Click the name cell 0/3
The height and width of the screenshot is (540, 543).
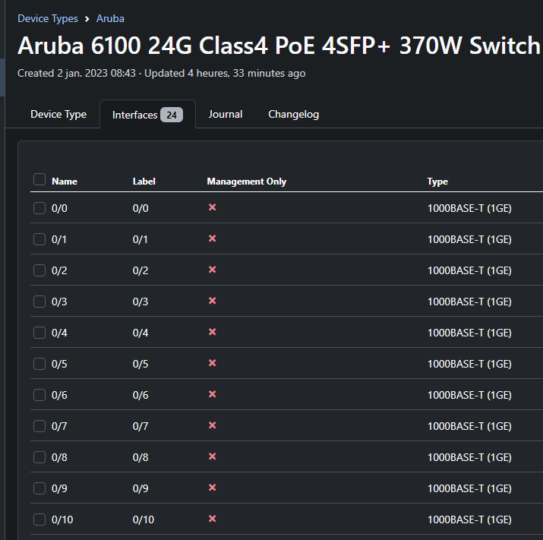59,302
